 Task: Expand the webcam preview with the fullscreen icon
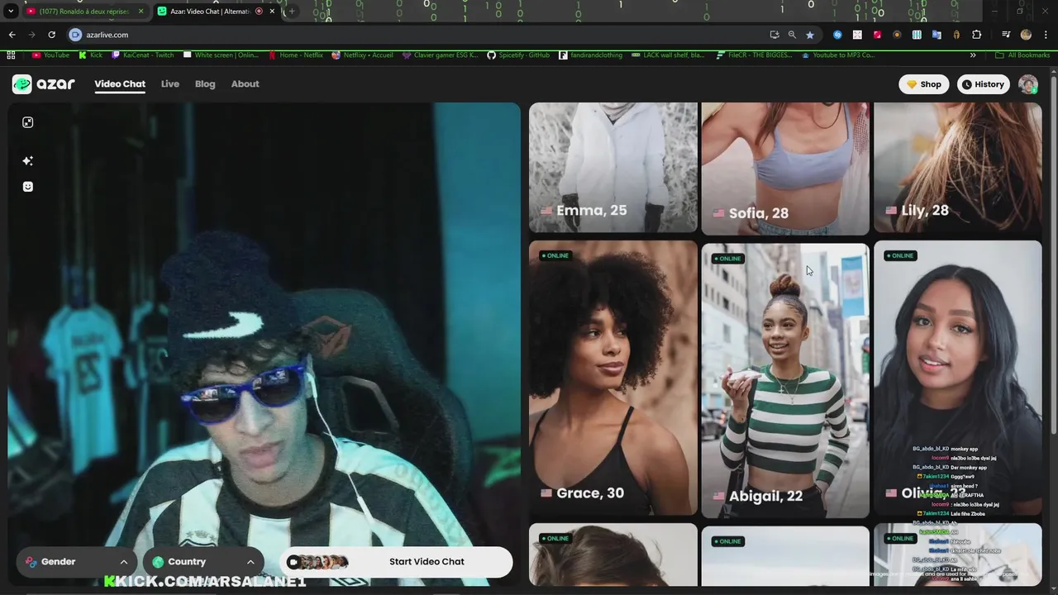pos(27,122)
